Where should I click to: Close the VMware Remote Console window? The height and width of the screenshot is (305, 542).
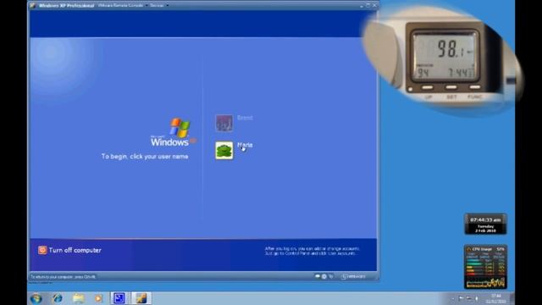374,6
